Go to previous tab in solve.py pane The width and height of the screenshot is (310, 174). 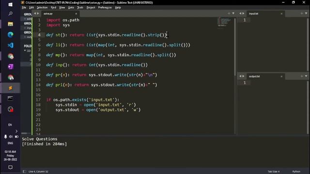(x=35, y=14)
